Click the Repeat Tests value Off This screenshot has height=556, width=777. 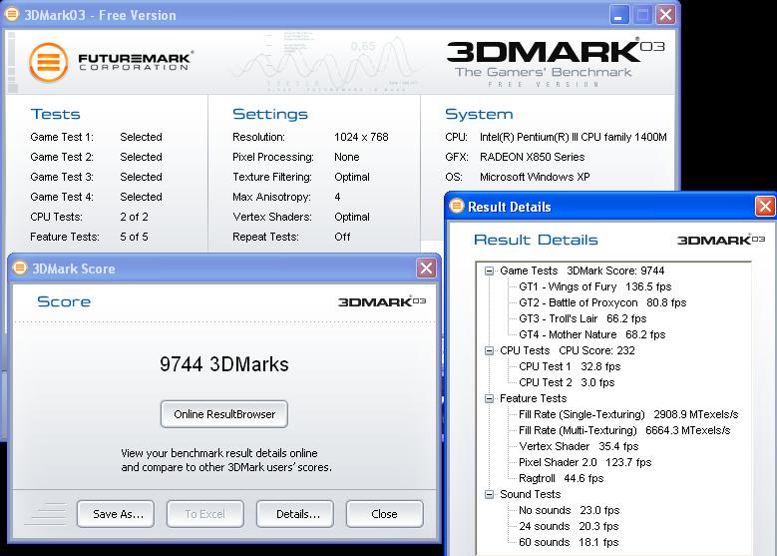(x=342, y=238)
